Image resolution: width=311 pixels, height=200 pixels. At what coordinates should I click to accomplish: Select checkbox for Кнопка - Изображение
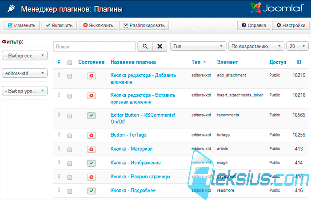pyautogui.click(x=70, y=164)
